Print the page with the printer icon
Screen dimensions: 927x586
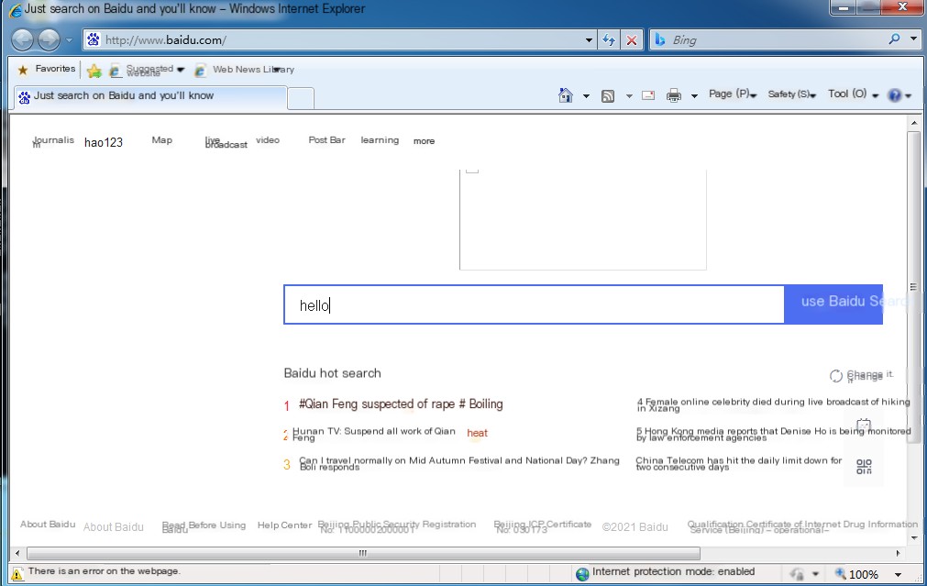point(673,95)
